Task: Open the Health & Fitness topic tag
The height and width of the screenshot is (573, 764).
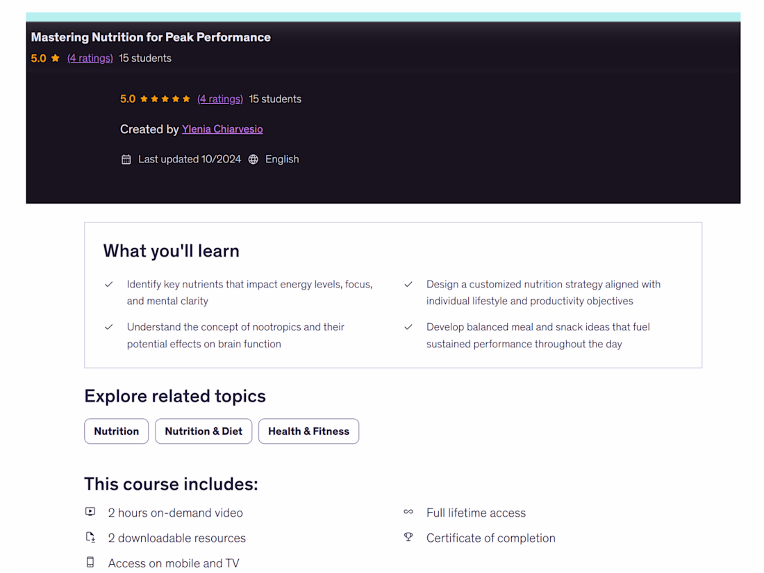Action: point(309,431)
